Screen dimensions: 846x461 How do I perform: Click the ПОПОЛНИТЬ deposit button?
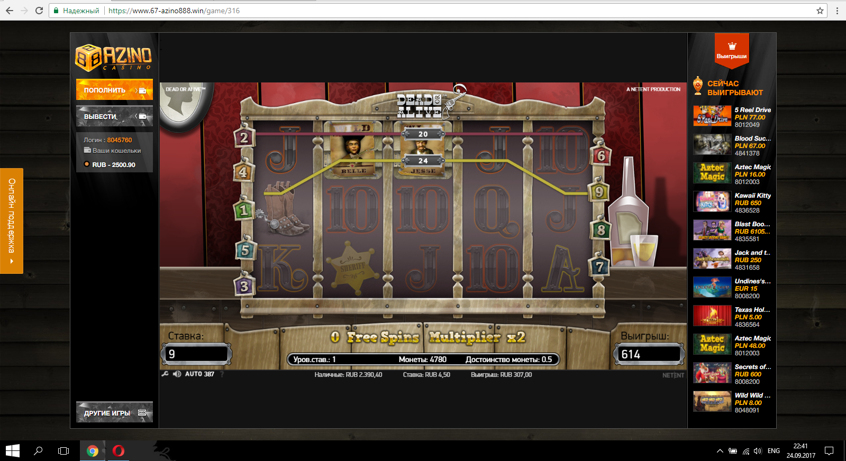click(114, 90)
